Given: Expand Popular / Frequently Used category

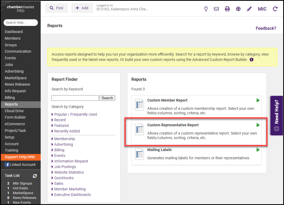Looking at the screenshot, I should pyautogui.click(x=76, y=114).
